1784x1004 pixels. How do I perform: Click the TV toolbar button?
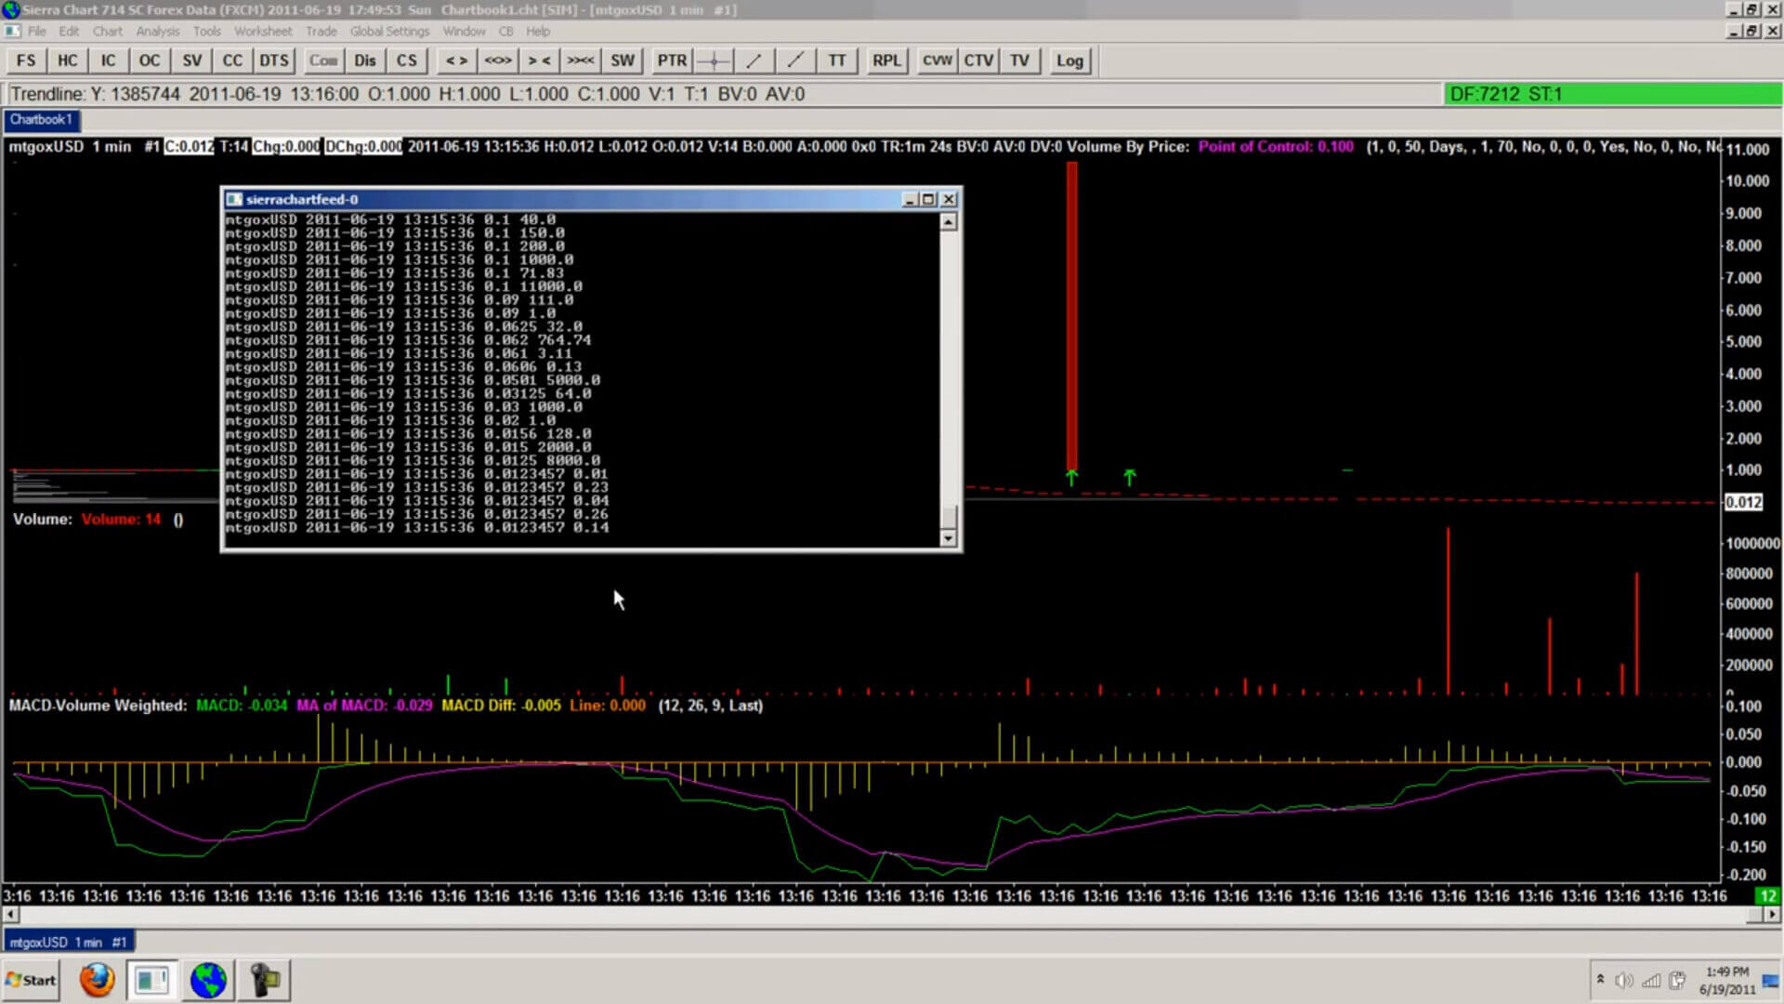click(1019, 60)
